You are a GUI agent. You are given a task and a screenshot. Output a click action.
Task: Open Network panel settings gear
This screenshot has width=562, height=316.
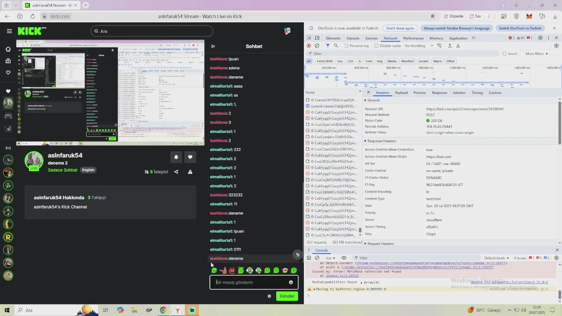point(556,46)
